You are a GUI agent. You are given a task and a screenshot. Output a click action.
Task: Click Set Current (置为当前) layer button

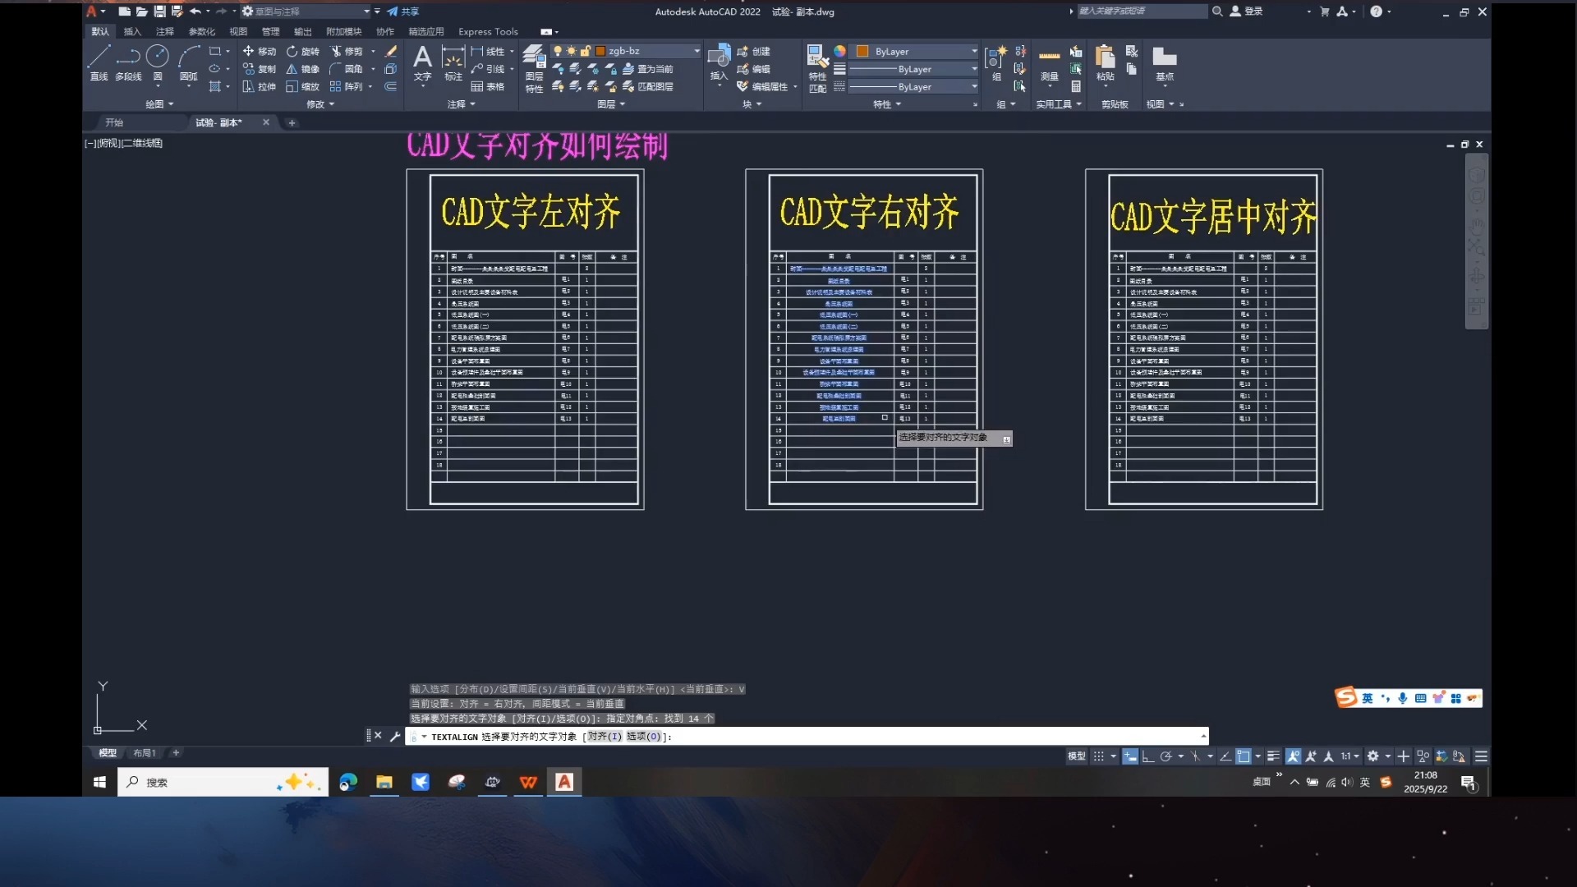tap(648, 69)
